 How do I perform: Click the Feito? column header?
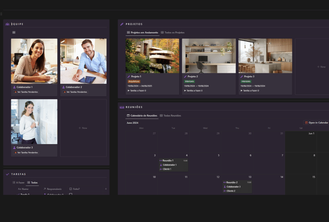pos(74,189)
